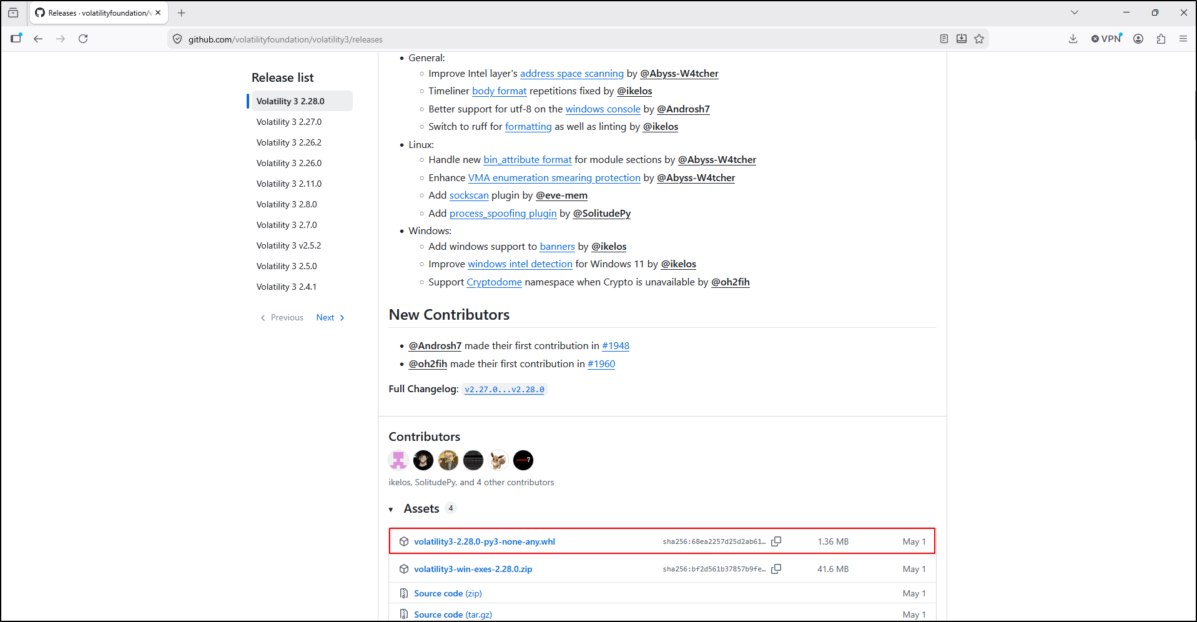Open the address space scanning link
This screenshot has height=622, width=1197.
(572, 74)
